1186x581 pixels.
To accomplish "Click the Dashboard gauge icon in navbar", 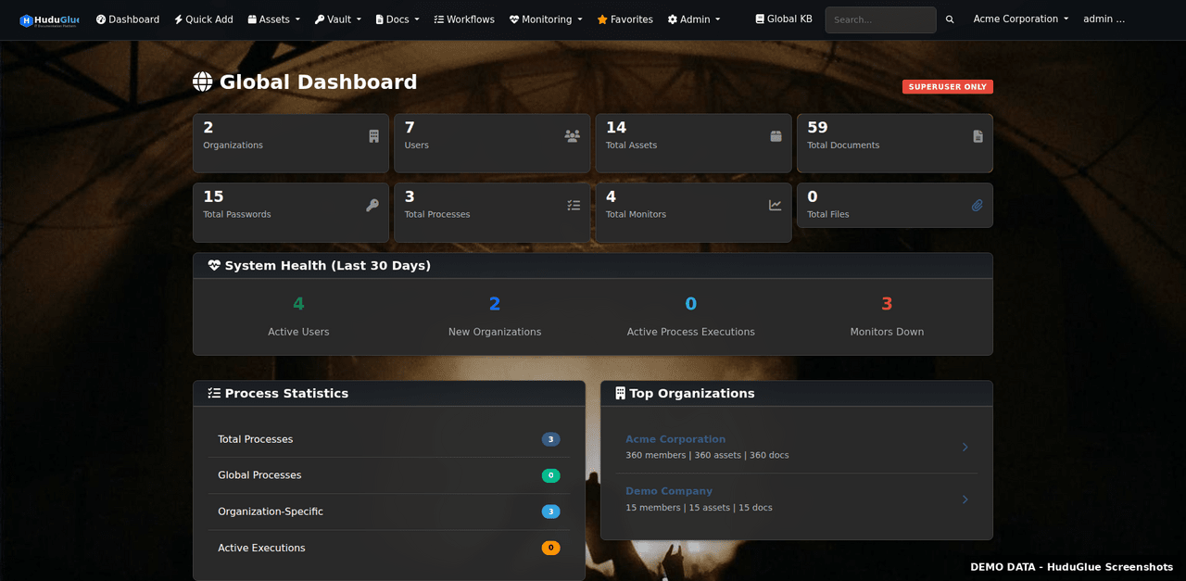I will click(101, 19).
